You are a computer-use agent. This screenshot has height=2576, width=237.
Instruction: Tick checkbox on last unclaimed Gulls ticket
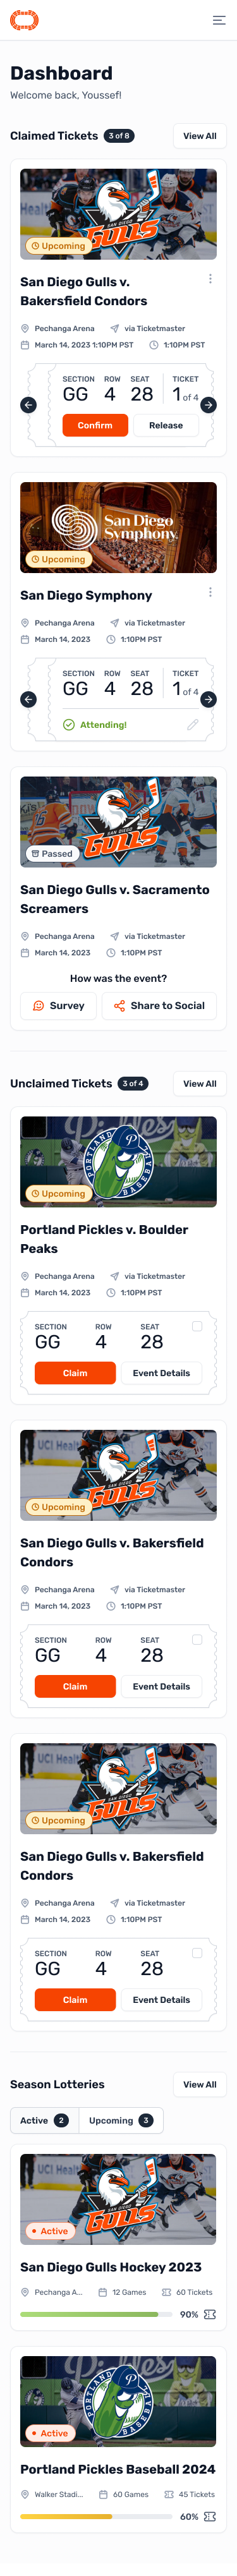click(197, 1952)
